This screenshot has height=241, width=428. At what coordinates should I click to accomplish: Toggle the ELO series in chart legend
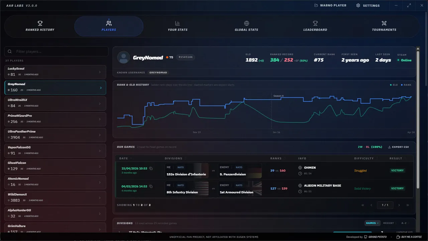(x=394, y=85)
